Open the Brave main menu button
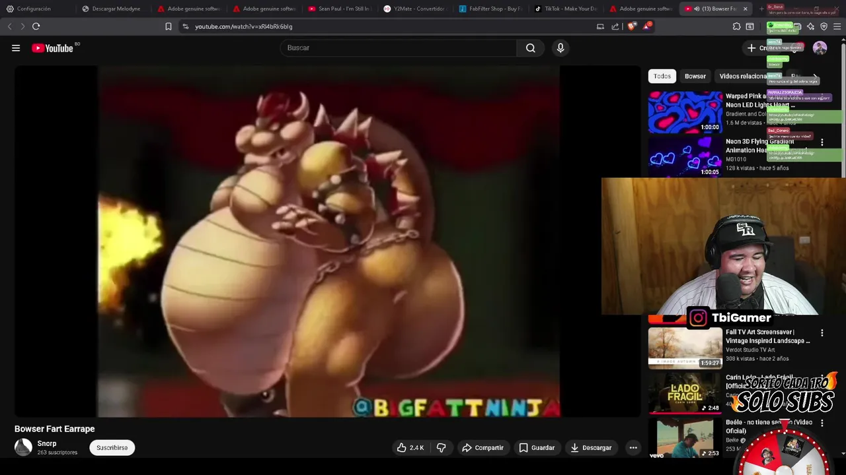846x475 pixels. click(x=837, y=26)
